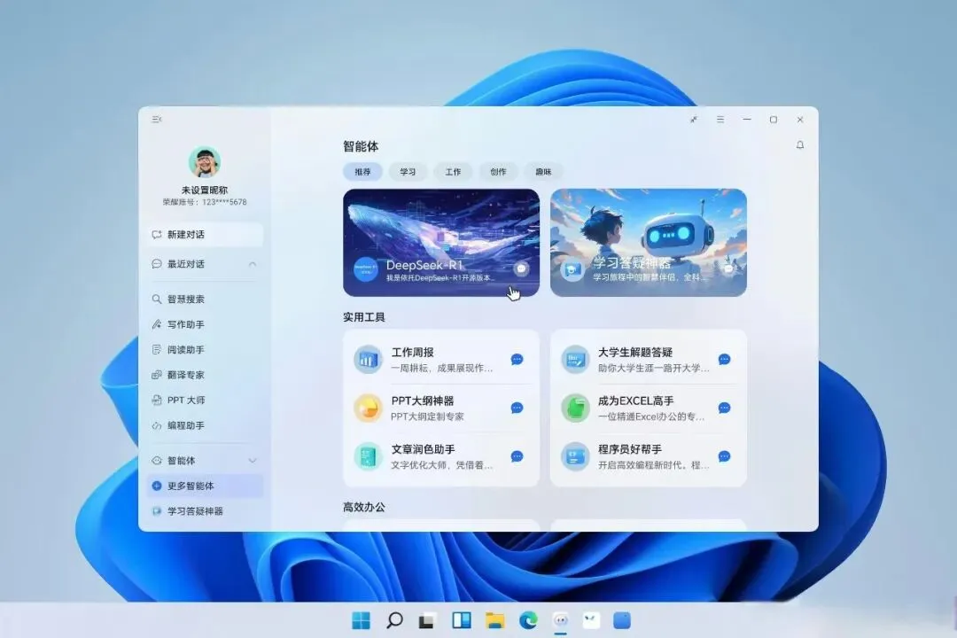Open the Windows Start menu
Image resolution: width=957 pixels, height=638 pixels.
tap(362, 620)
